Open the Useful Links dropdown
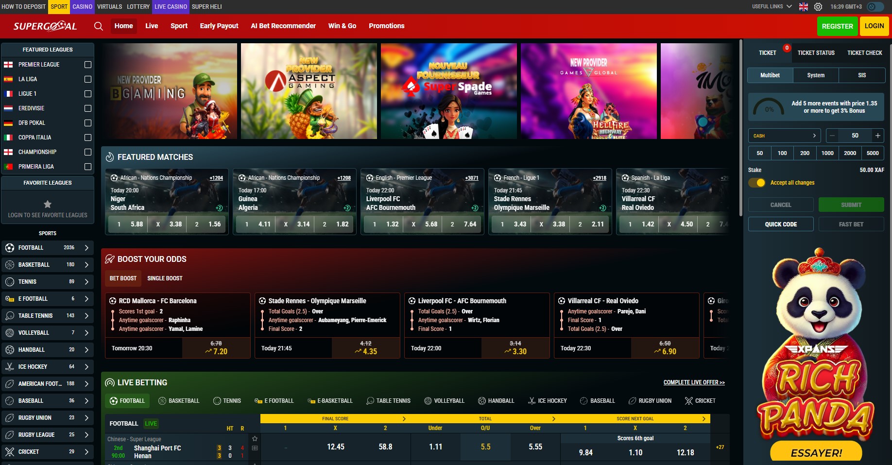Image resolution: width=892 pixels, height=465 pixels. pyautogui.click(x=772, y=7)
